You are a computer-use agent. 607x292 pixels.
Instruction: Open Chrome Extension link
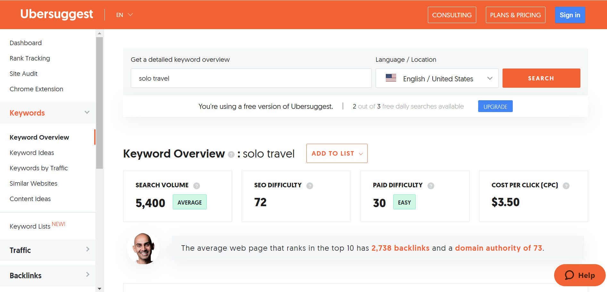pyautogui.click(x=36, y=89)
